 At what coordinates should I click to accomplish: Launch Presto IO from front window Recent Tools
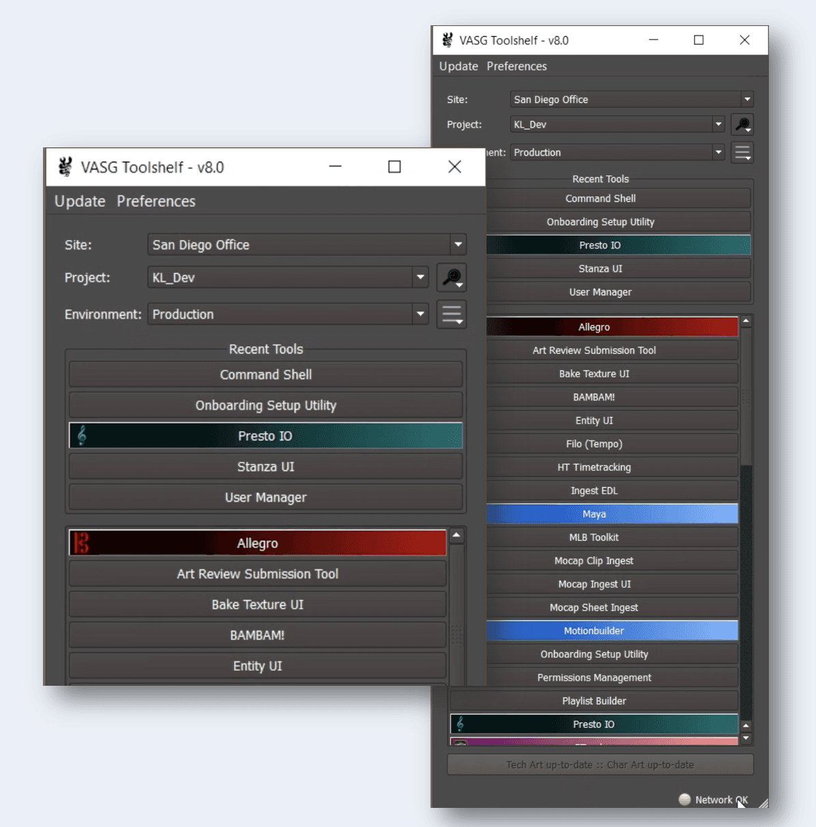[265, 436]
